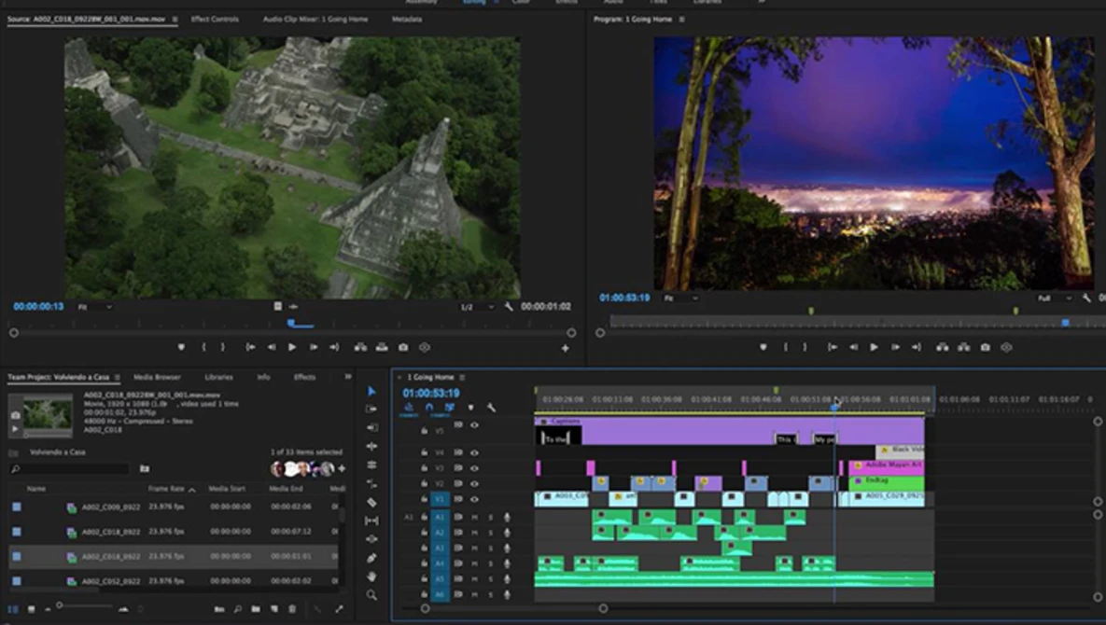Viewport: 1106px width, 625px height.
Task: Step forward one frame in Source monitor
Action: point(314,347)
